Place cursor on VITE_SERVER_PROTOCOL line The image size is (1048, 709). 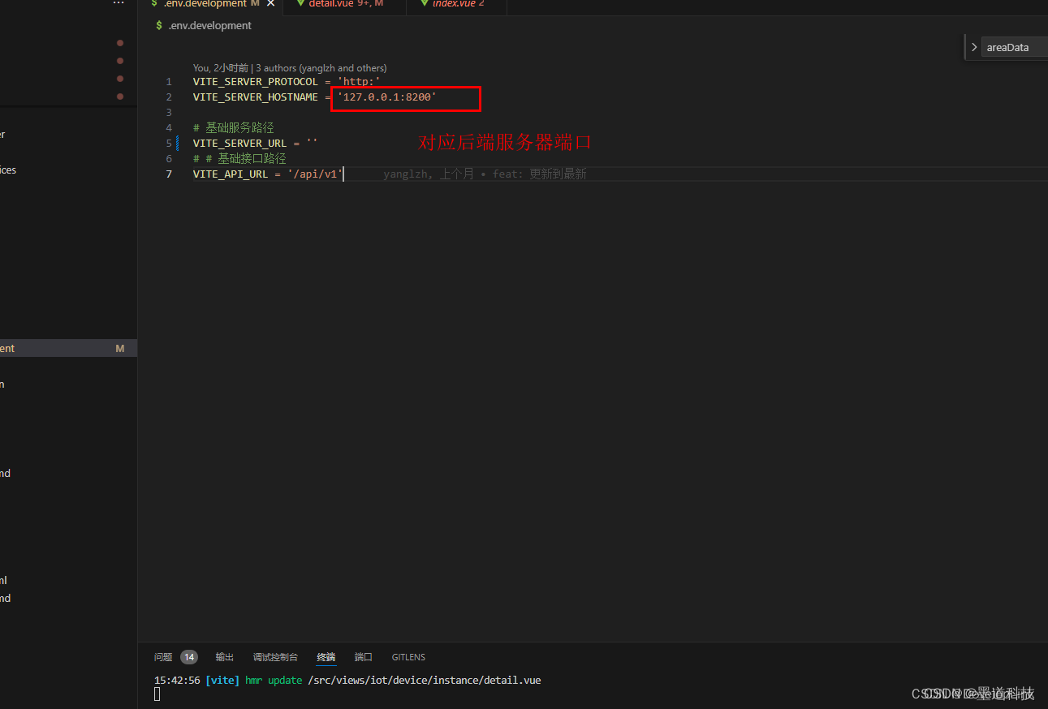coord(287,82)
